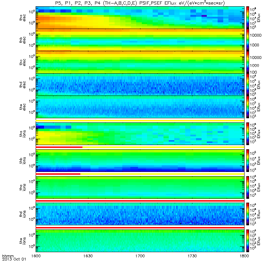
Task: Click the 1630 time axis label
Action: (x=88, y=256)
